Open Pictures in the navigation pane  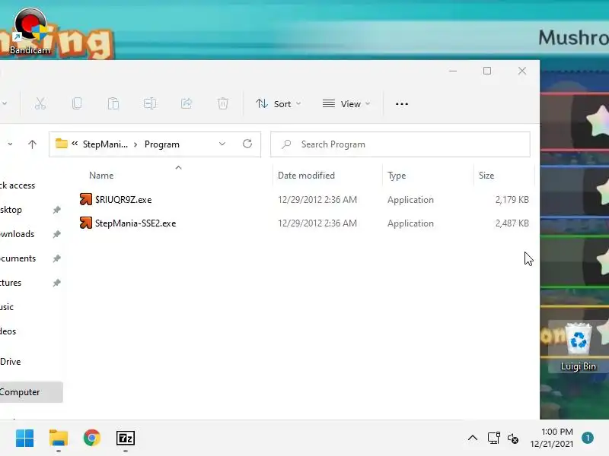(x=11, y=283)
